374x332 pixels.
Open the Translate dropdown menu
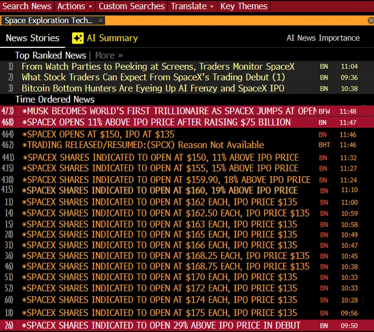193,6
